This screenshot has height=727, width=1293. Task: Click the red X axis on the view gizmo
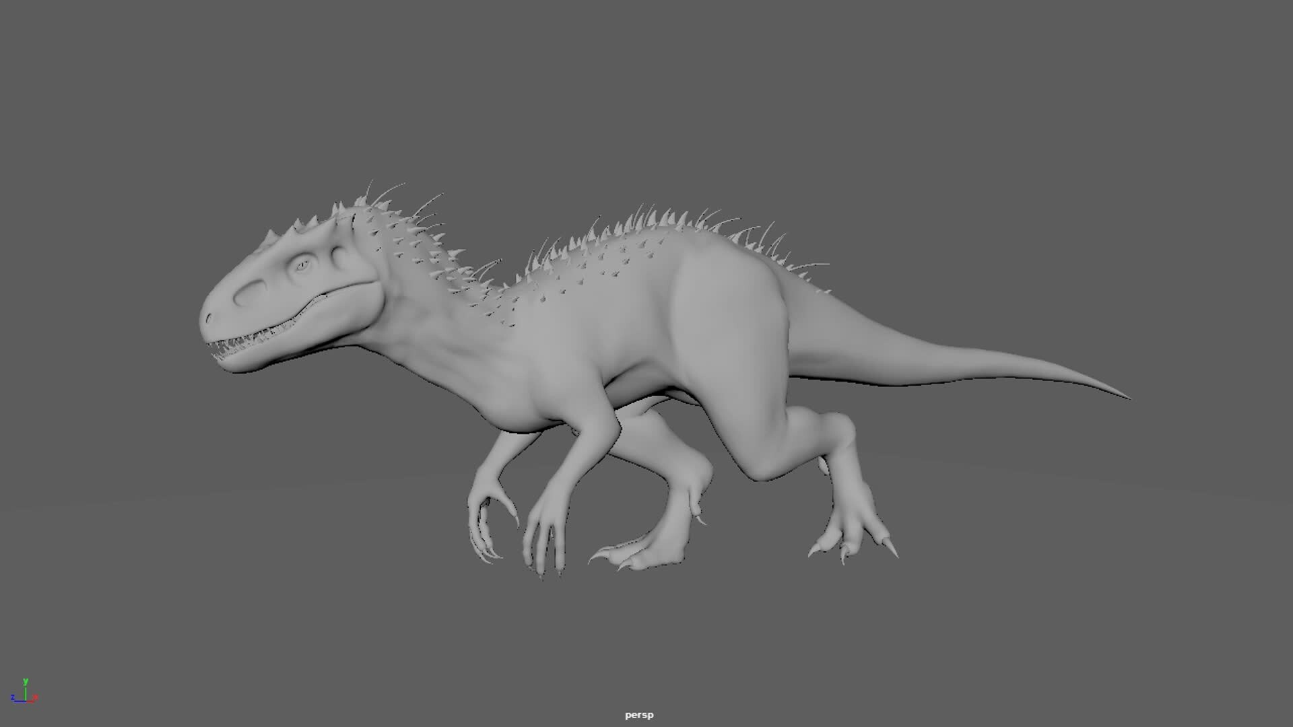pos(30,701)
